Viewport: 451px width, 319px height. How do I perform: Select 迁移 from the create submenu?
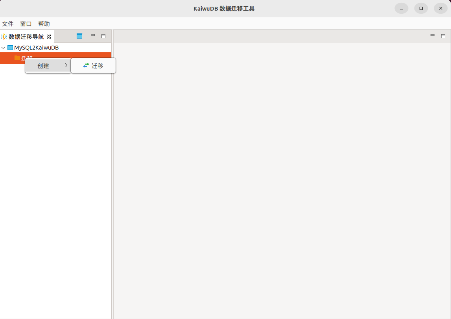[x=98, y=66]
